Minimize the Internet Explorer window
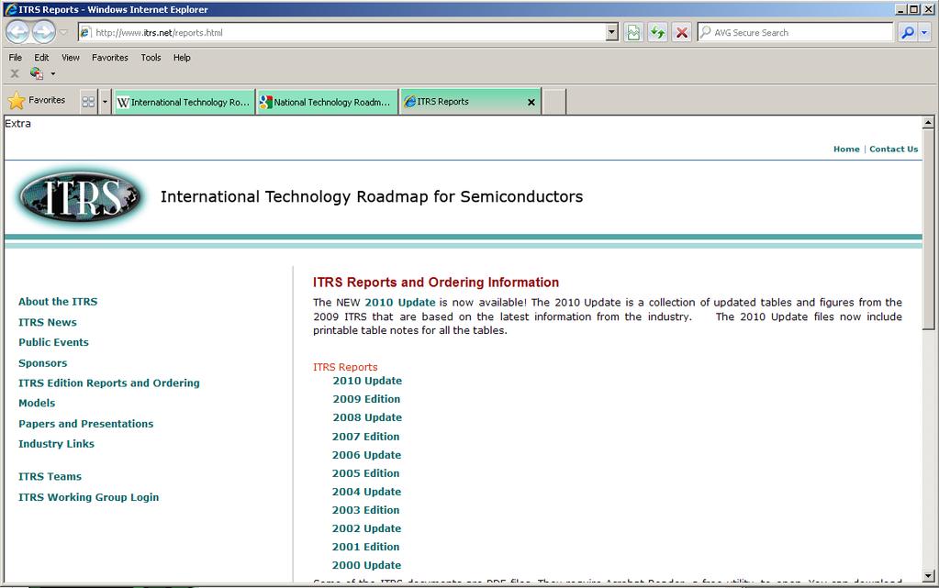Image resolution: width=939 pixels, height=588 pixels. click(901, 9)
